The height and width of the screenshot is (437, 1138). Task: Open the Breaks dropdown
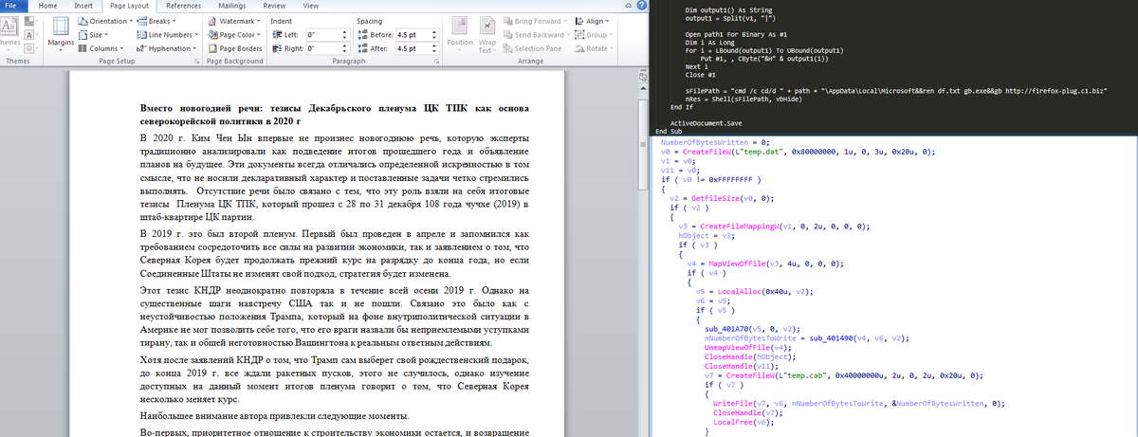click(156, 21)
